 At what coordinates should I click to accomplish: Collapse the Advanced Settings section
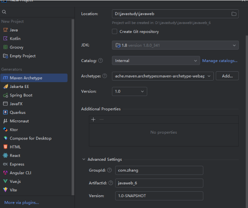(x=84, y=159)
